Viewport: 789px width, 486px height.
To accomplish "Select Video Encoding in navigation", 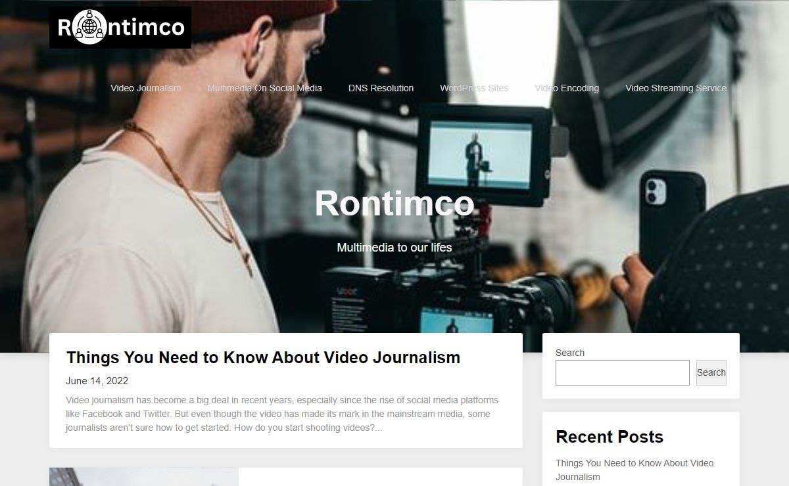I will [567, 88].
